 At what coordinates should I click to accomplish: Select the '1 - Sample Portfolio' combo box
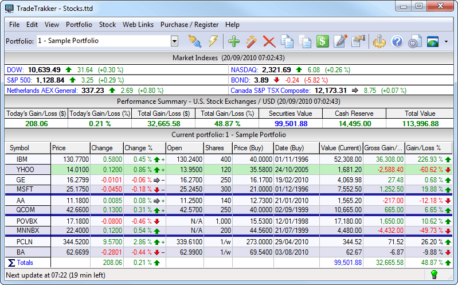[108, 41]
